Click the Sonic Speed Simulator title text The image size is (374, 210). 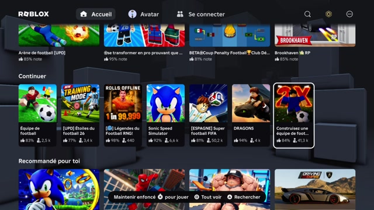160,131
